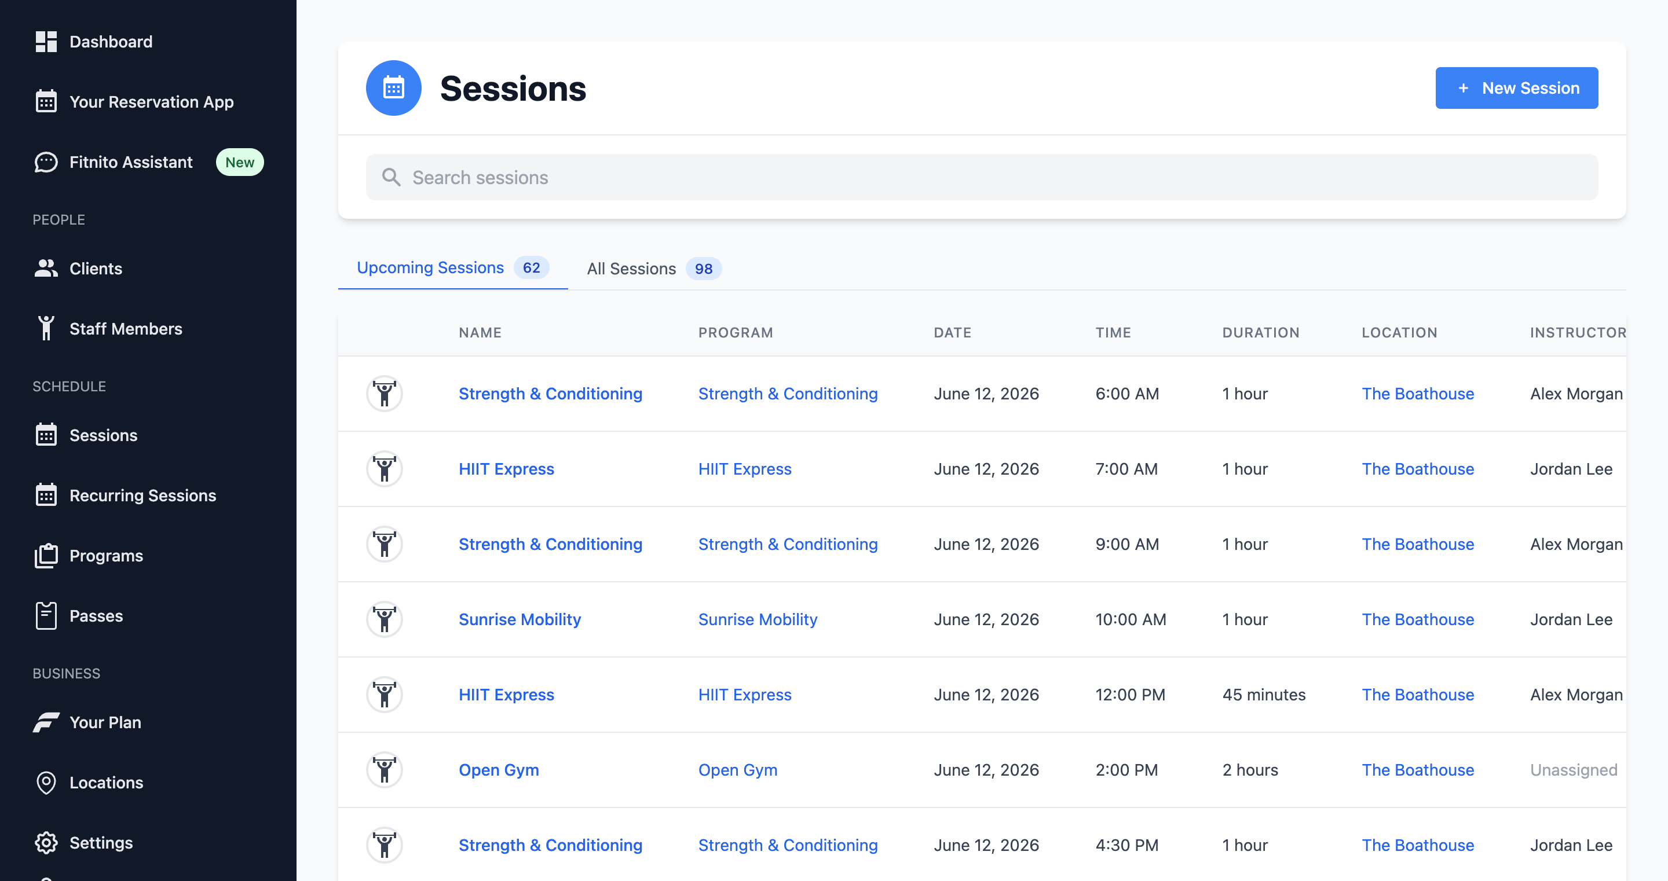Click the green New badge beside Fitnito Assistant
The image size is (1668, 881).
pos(240,162)
